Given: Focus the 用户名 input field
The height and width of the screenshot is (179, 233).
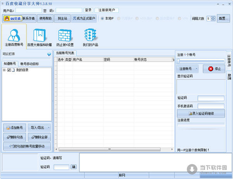Looking at the screenshot, I should pos(29,10).
